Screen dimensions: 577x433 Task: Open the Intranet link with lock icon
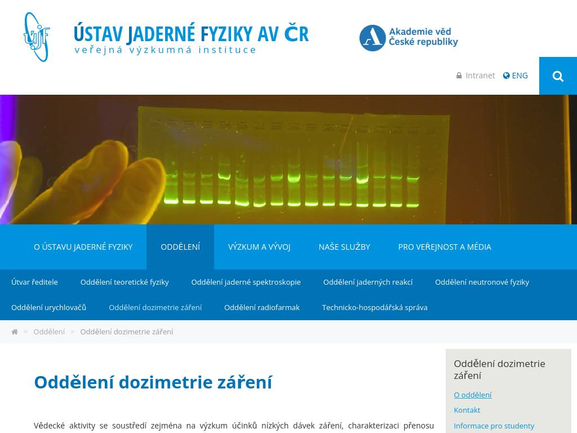point(476,76)
